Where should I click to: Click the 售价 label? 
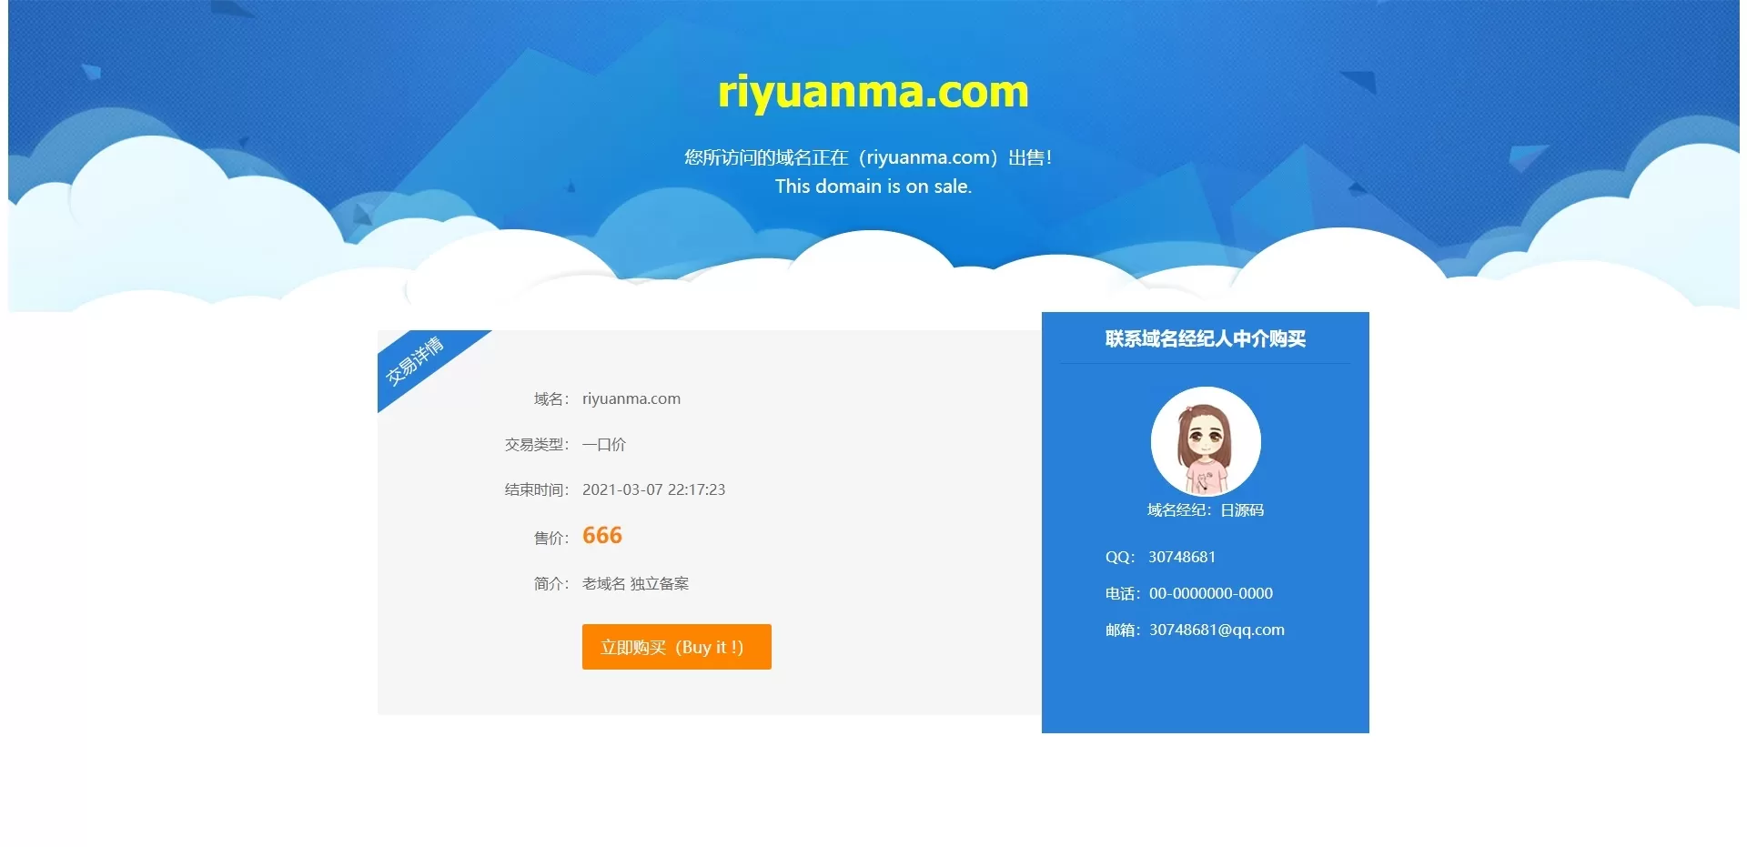[551, 538]
